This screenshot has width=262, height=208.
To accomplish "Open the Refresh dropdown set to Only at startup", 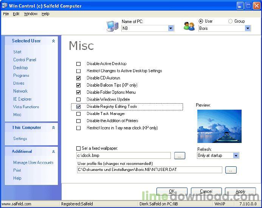I will [236, 155].
